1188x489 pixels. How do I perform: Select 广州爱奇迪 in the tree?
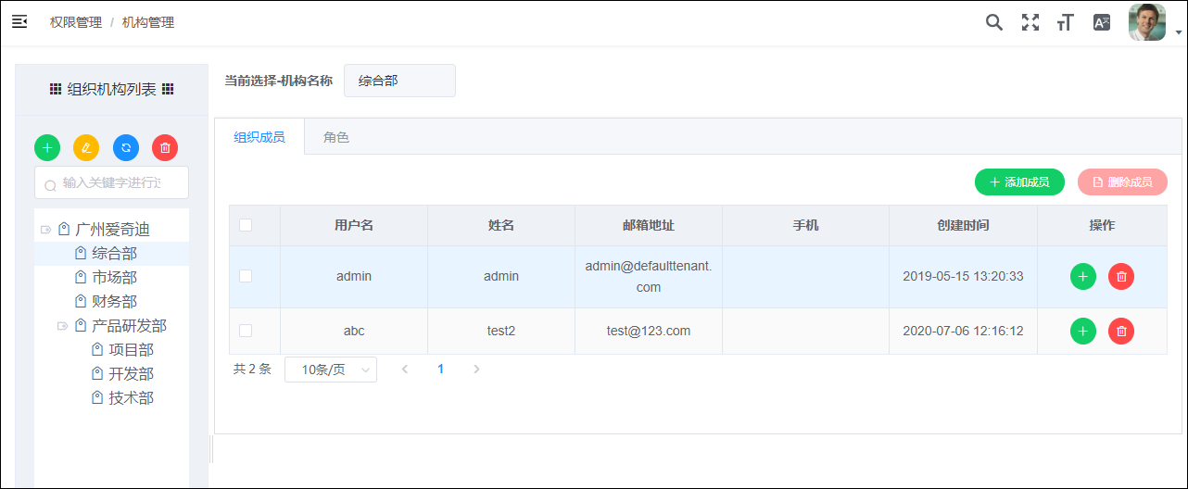[112, 229]
